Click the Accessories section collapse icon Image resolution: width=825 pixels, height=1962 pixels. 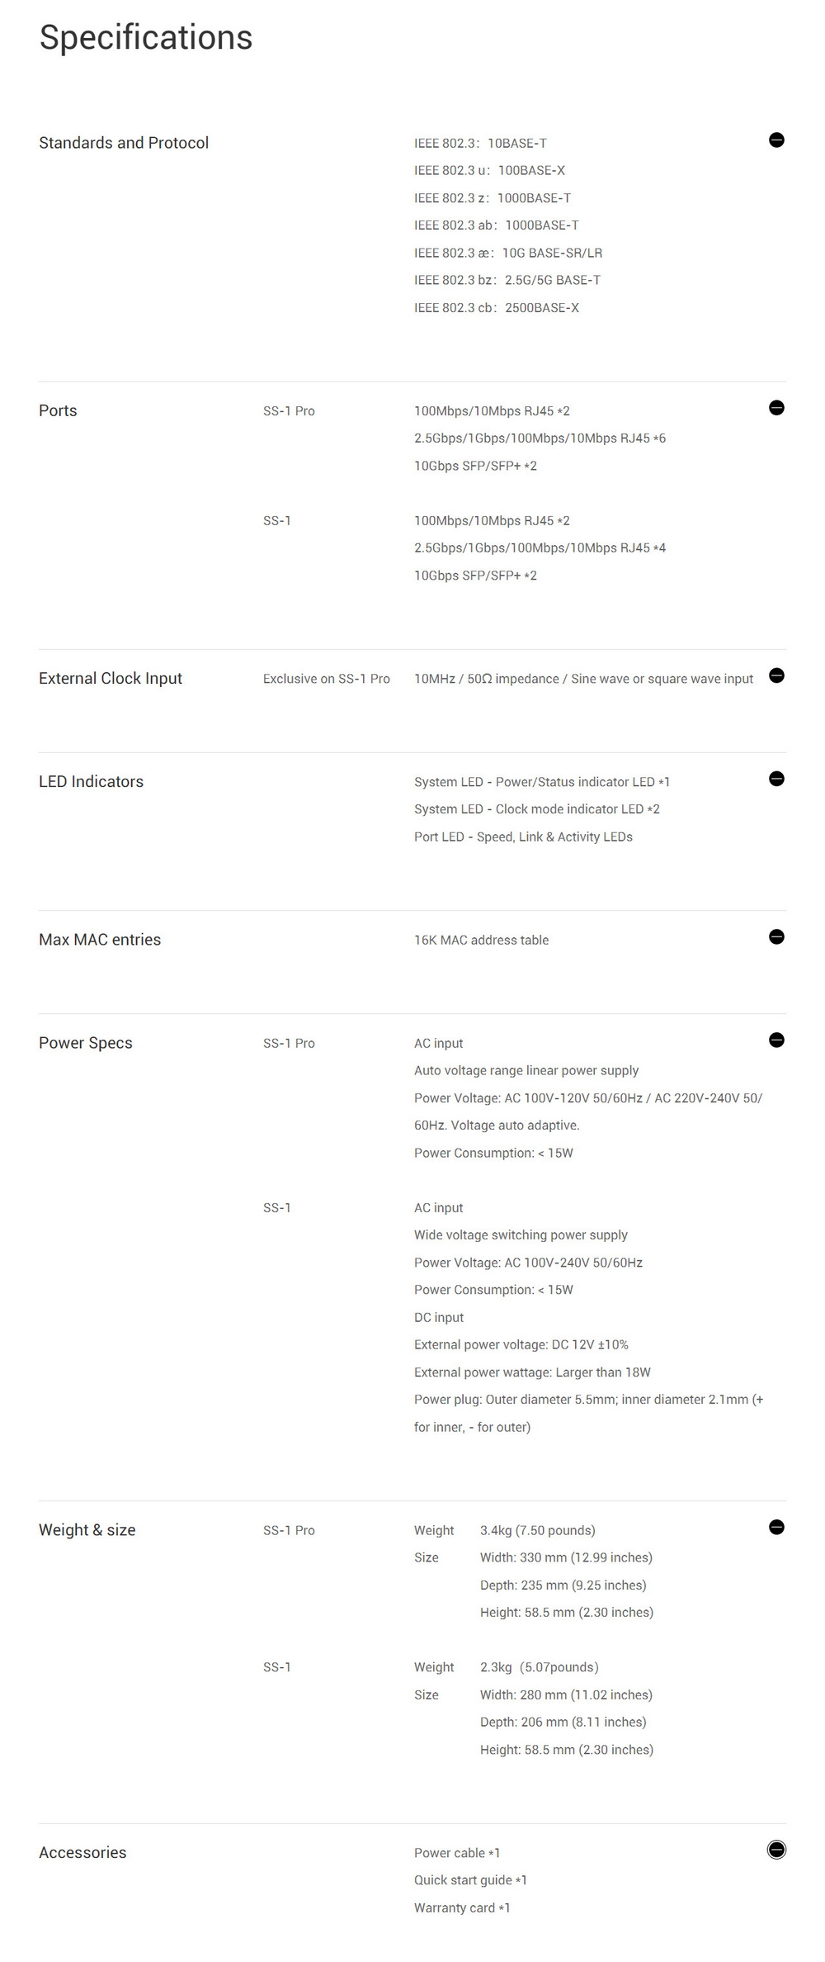[x=776, y=1850]
